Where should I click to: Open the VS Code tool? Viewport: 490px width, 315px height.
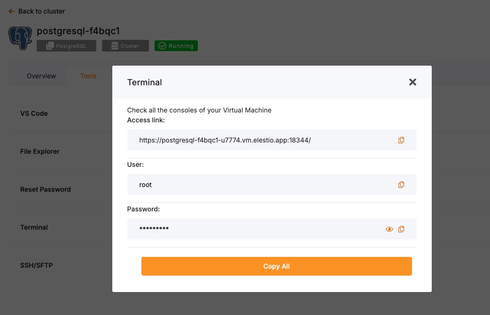[34, 113]
